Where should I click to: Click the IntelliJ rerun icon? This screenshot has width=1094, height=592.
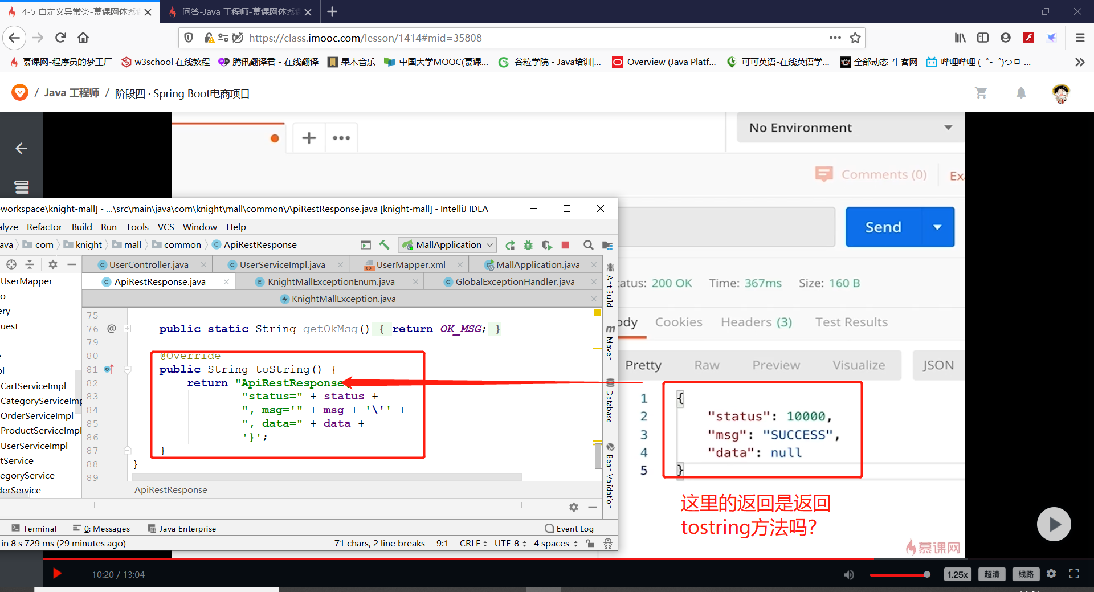[510, 245]
